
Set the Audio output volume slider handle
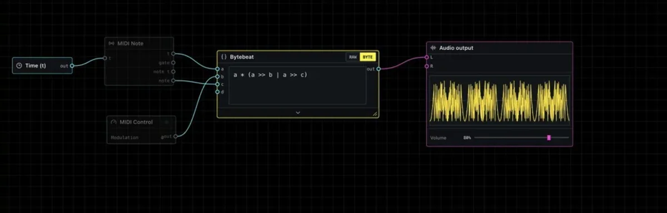click(549, 138)
